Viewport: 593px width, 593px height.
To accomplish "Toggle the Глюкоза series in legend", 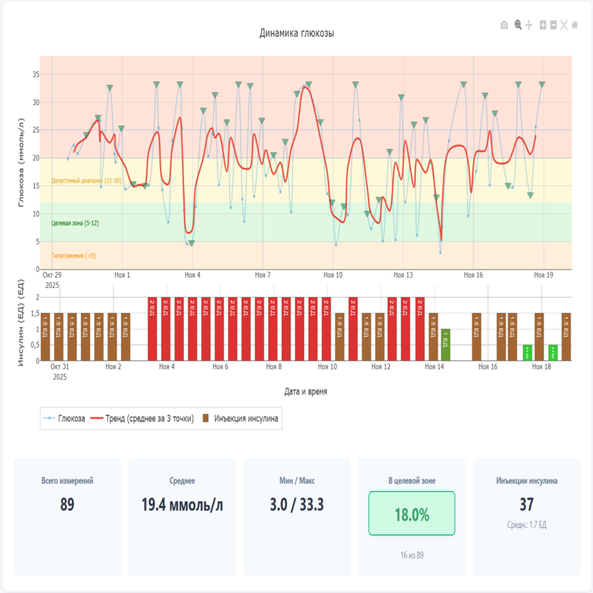I will [x=66, y=418].
